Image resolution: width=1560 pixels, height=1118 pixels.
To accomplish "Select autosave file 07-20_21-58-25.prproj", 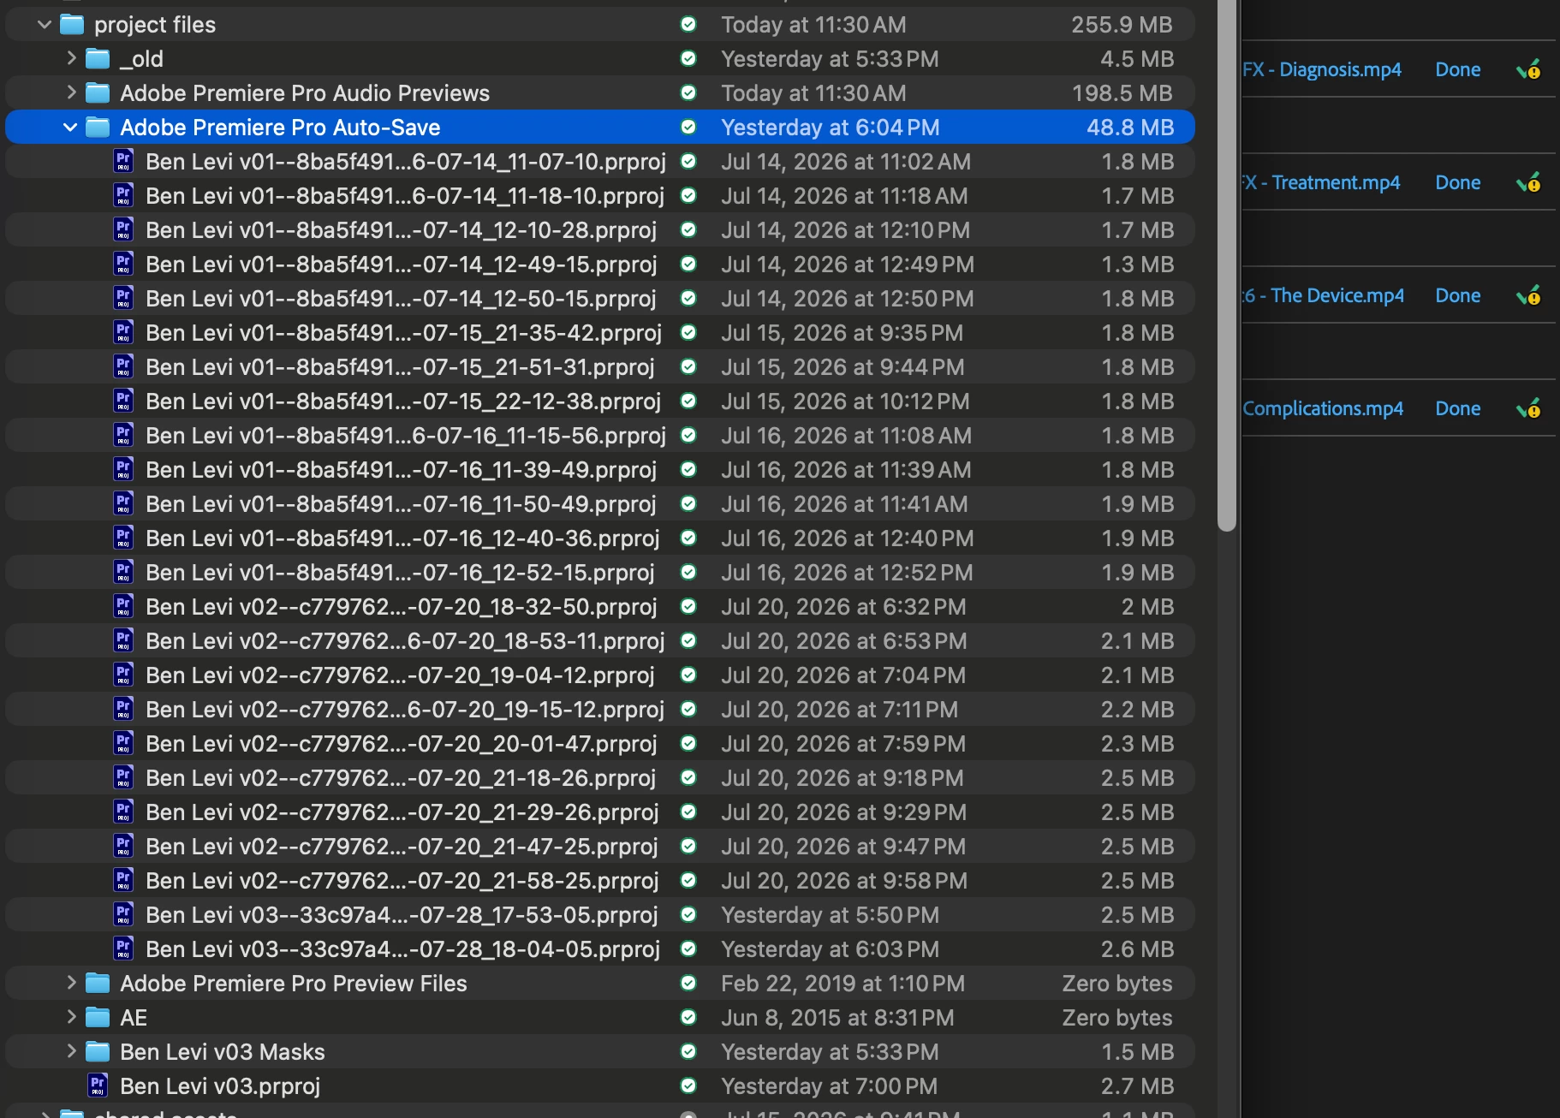I will click(402, 881).
